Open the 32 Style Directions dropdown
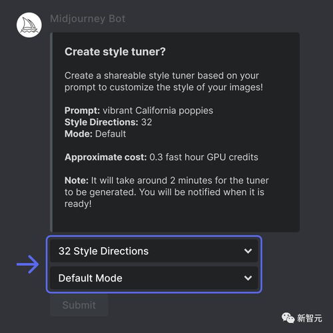The height and width of the screenshot is (333, 333). pyautogui.click(x=154, y=251)
